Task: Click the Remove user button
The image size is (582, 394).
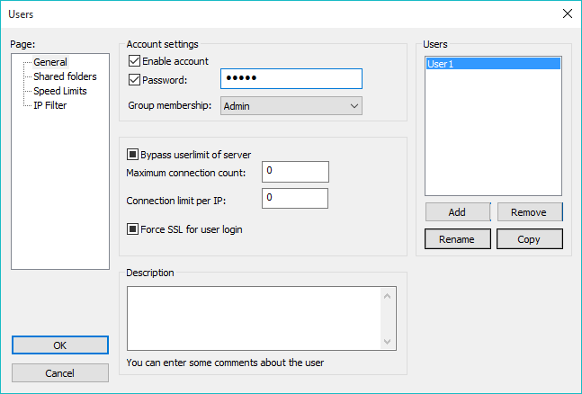Action: [530, 211]
